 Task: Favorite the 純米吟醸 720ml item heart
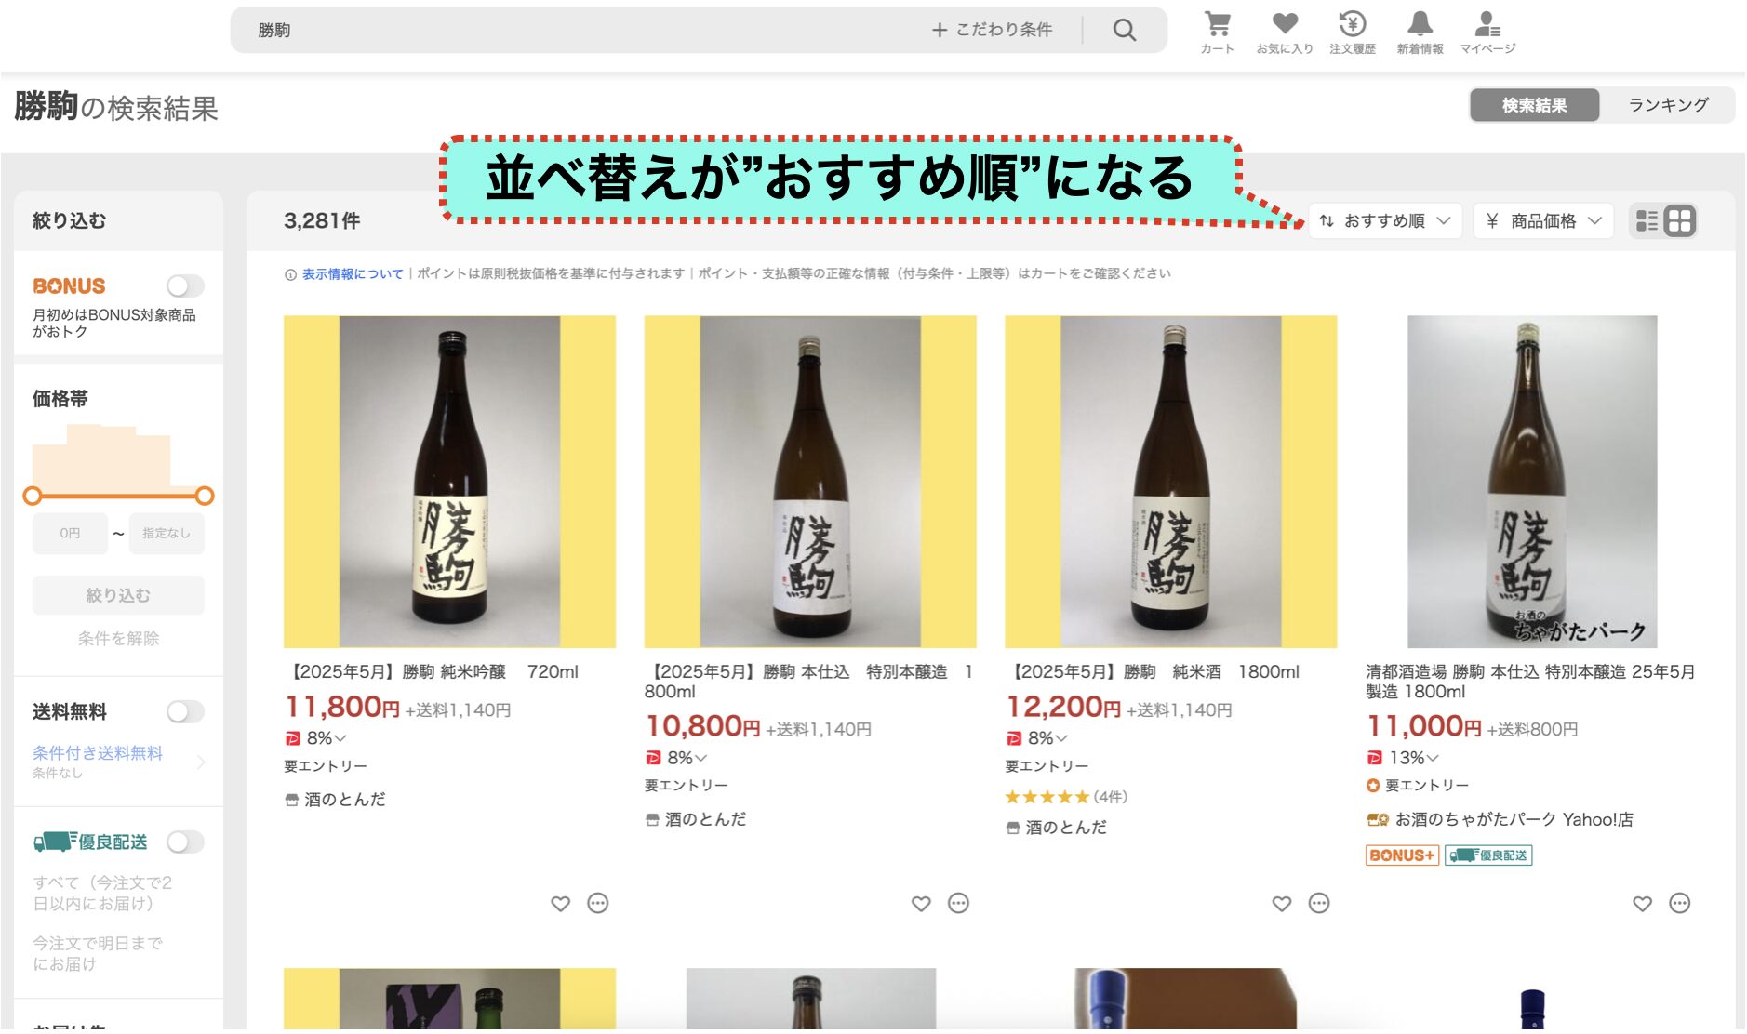[560, 904]
